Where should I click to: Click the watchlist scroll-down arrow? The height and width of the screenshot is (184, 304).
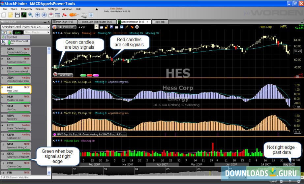coord(49,173)
